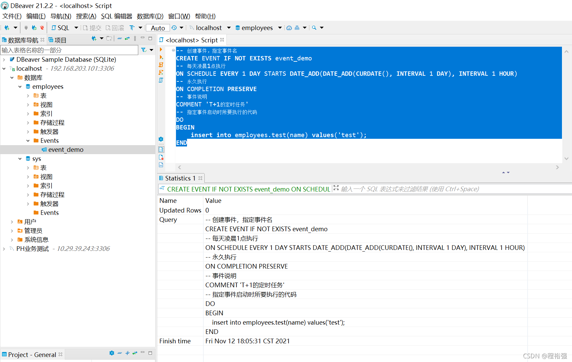This screenshot has width=572, height=362.
Task: Open dropdown arrow beside transaction mode icon
Action: 140,28
